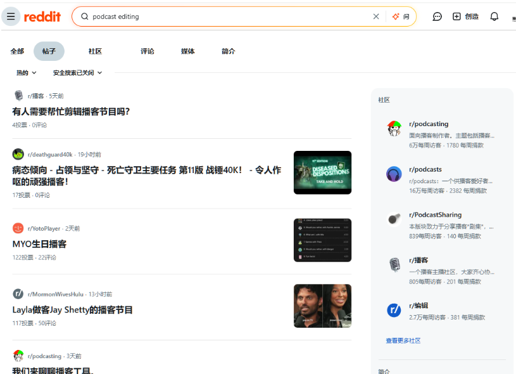This screenshot has height=374, width=516.
Task: Open r/podcasts headphone icon in sidebar
Action: (394, 174)
